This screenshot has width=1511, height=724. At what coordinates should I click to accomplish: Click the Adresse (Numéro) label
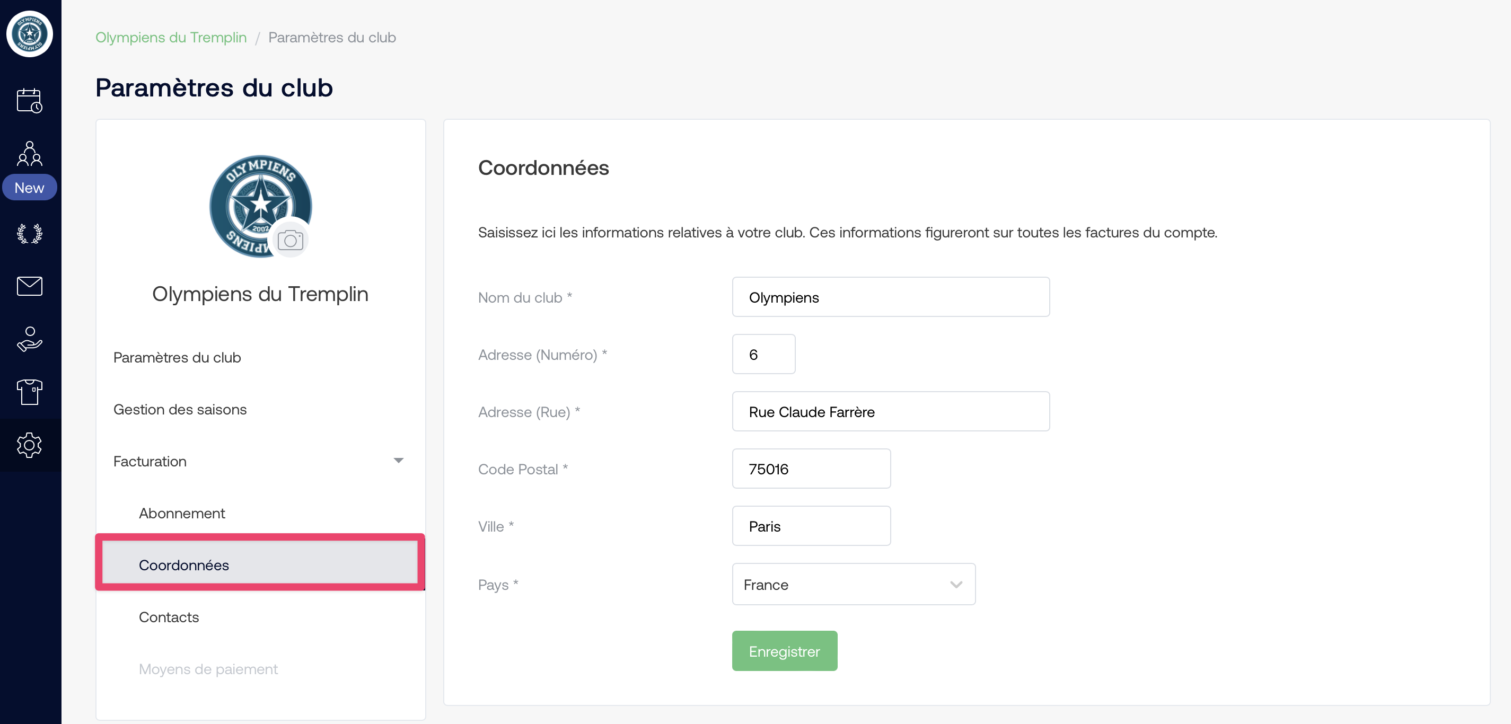[542, 355]
